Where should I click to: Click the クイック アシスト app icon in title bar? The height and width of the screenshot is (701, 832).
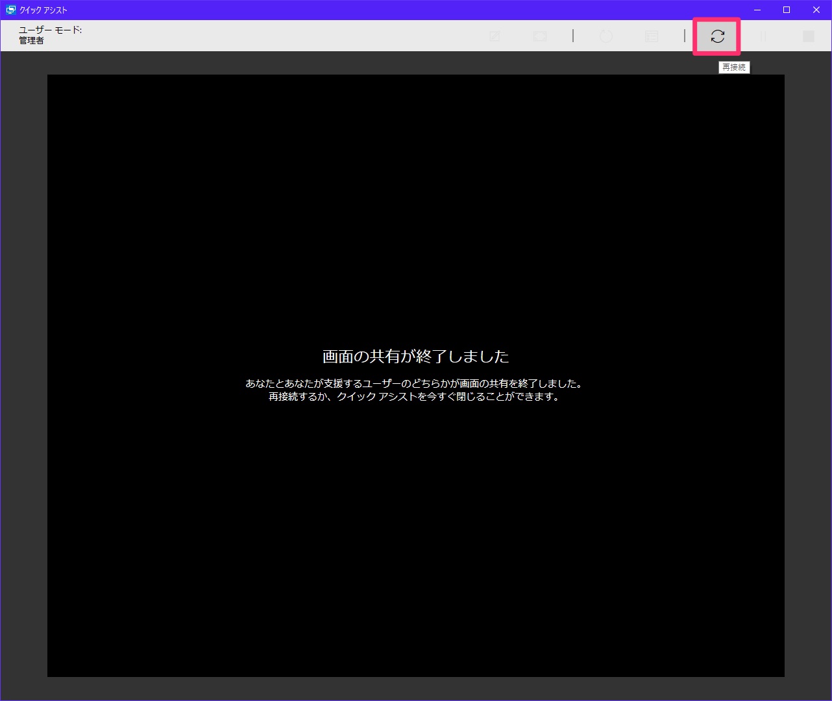[11, 10]
